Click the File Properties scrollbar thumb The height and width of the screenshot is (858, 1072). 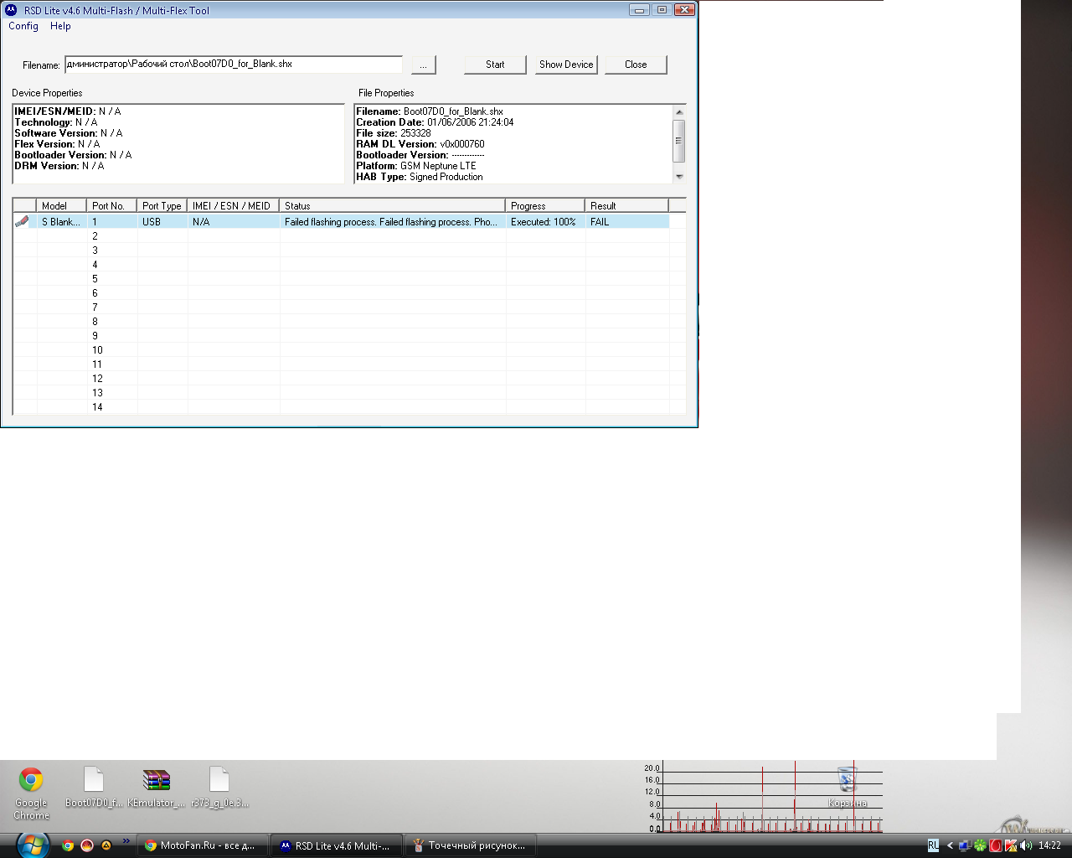679,141
